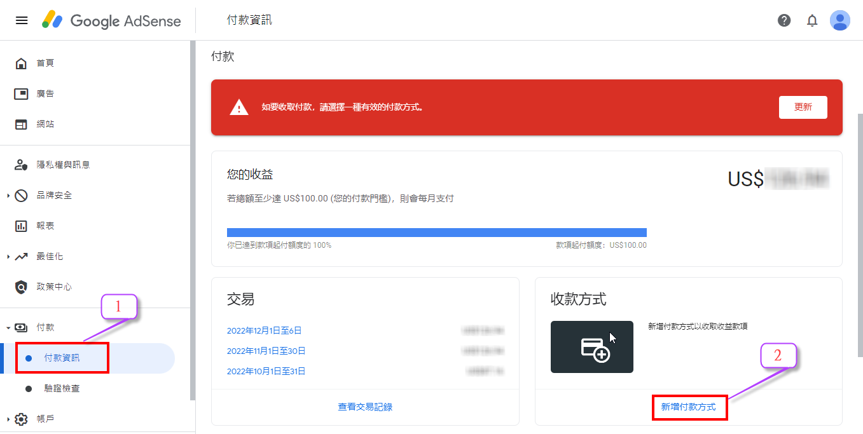
Task: Select 隱私權與訊息 in the sidebar
Action: [x=63, y=165]
